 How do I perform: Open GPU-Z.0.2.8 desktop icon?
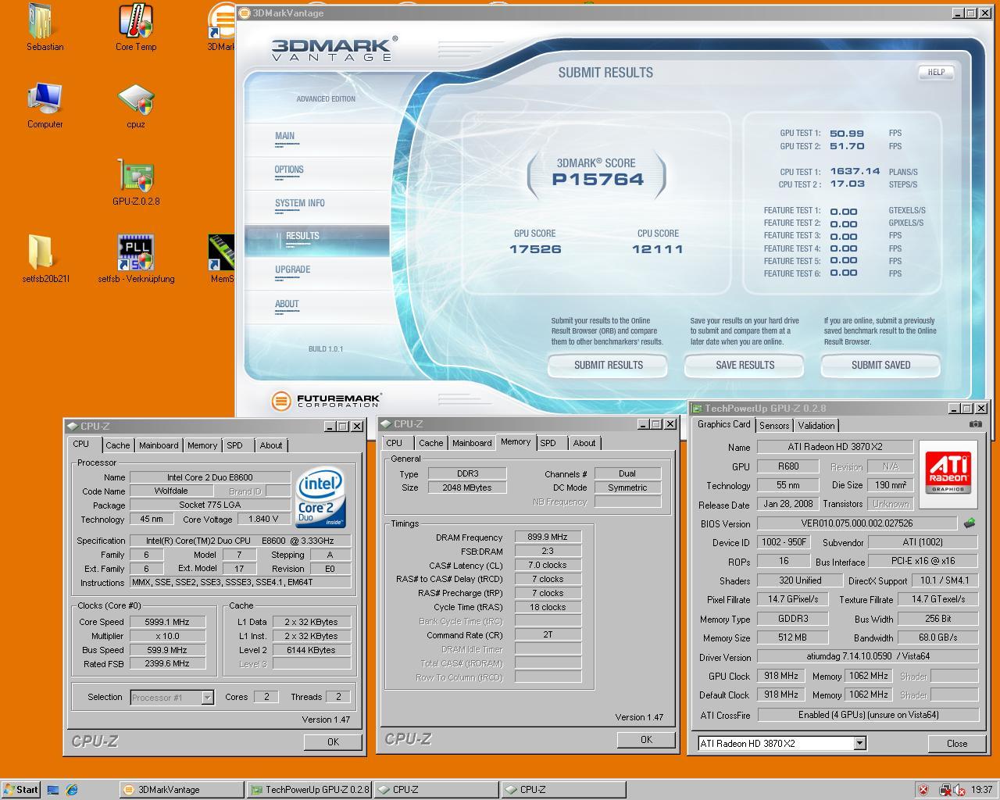coord(136,182)
